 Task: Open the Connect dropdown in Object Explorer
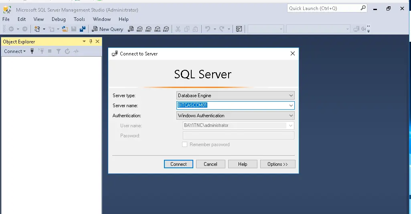pos(15,51)
